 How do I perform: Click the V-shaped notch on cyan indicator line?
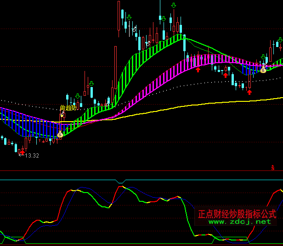tap(121, 182)
